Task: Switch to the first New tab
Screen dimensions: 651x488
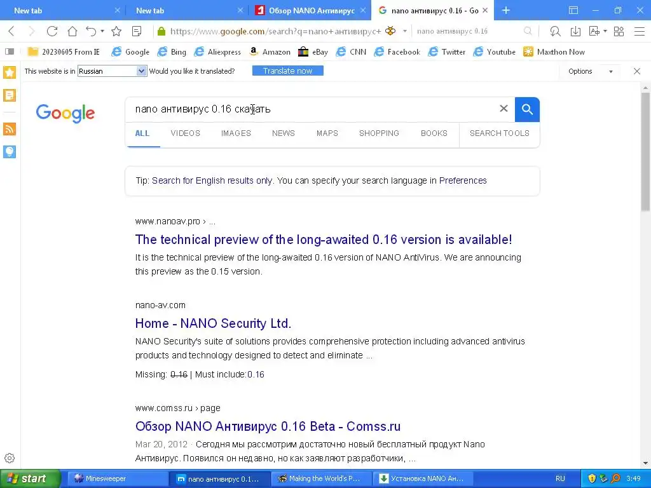Action: 61,10
